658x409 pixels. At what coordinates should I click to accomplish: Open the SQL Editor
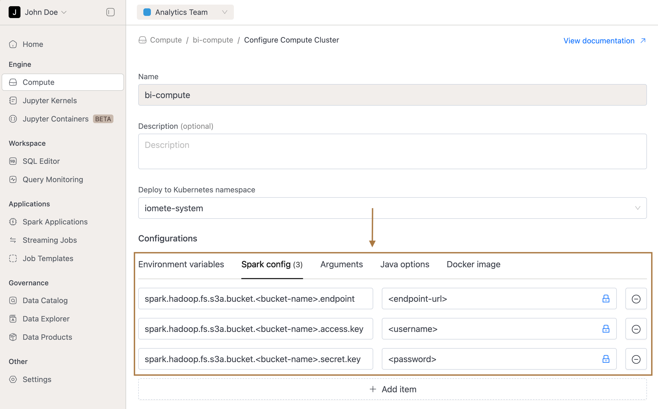41,161
